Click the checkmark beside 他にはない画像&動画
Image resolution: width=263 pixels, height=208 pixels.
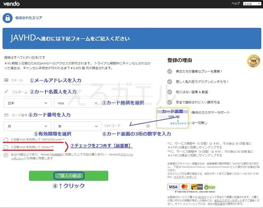tap(169, 92)
